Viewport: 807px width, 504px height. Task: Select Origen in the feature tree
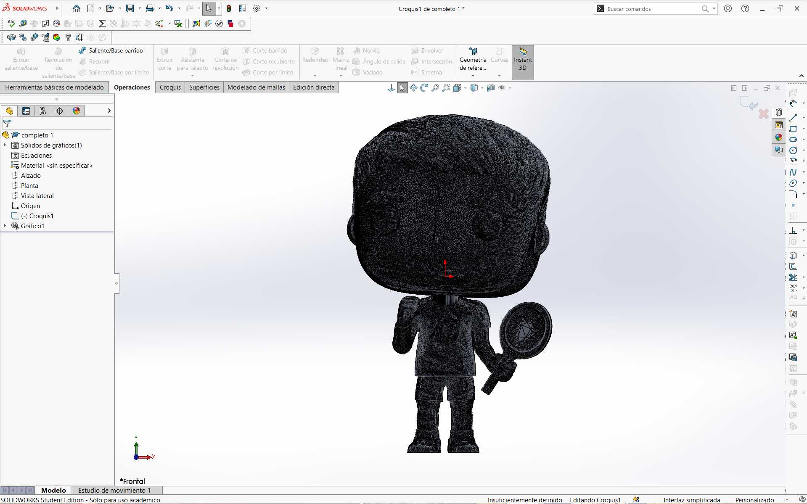30,206
